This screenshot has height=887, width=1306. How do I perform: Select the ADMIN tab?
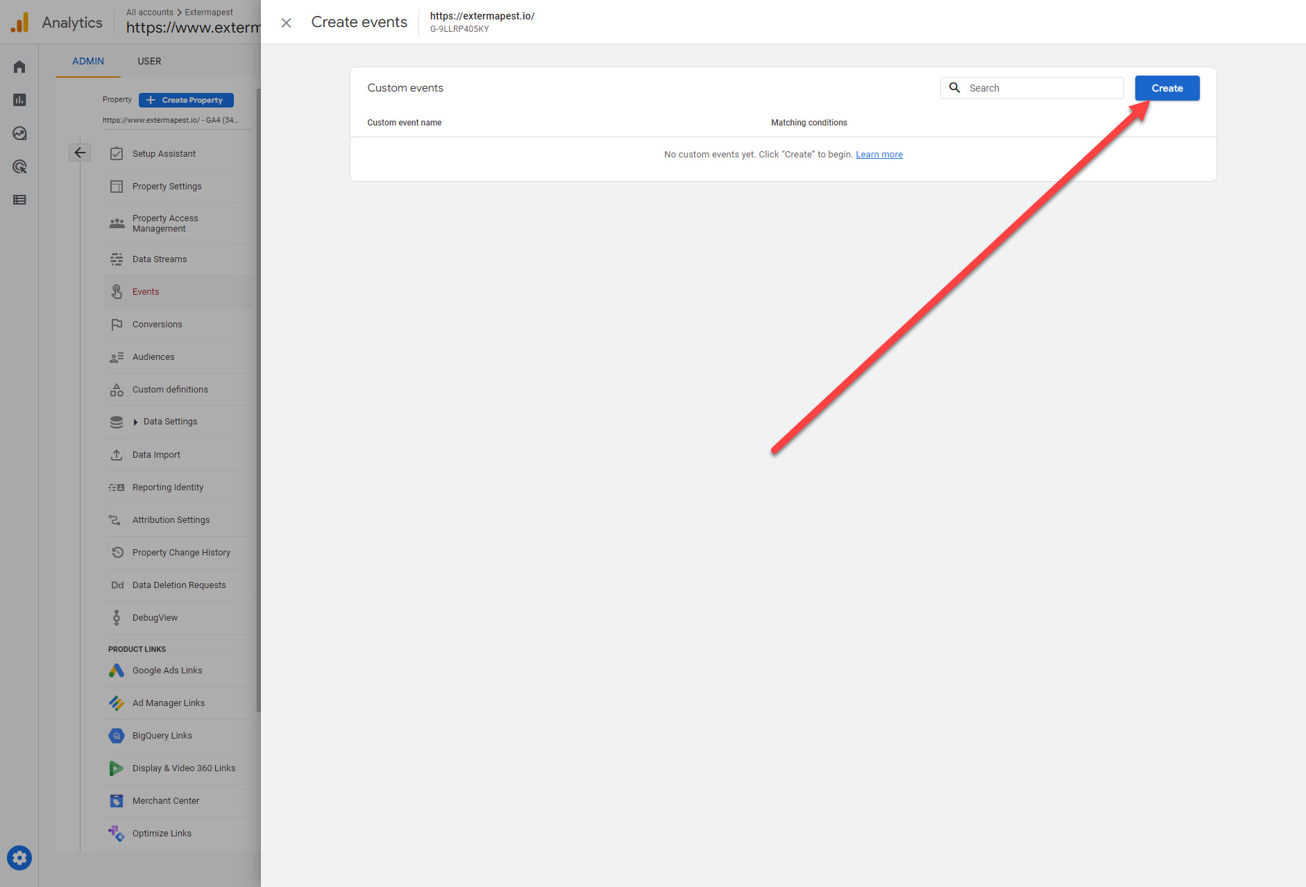(x=88, y=61)
